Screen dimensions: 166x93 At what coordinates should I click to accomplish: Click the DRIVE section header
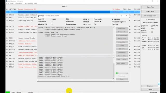pos(64,6)
